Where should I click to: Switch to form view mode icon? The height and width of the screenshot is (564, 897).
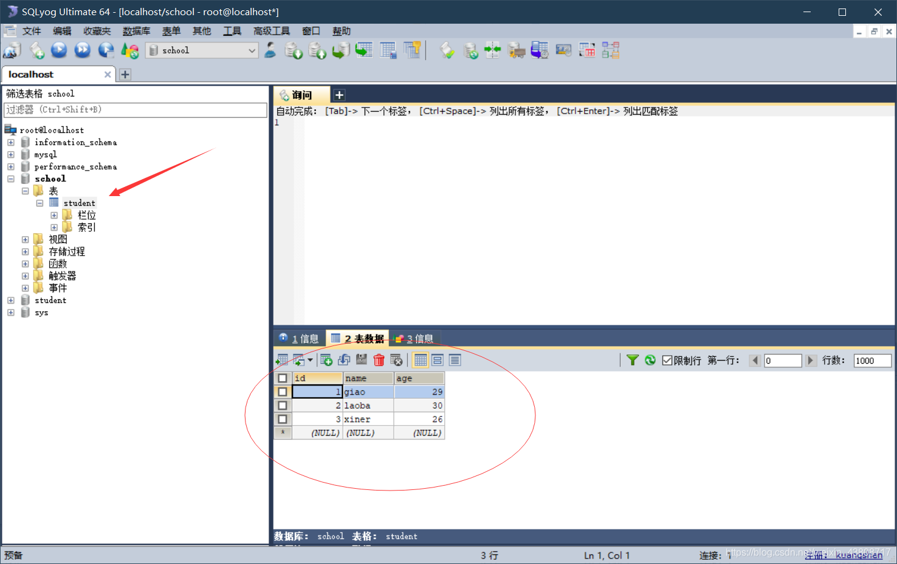[x=438, y=360]
